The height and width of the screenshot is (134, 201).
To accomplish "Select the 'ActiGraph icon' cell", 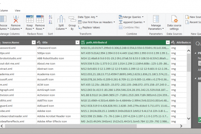I will (x=58, y=90).
